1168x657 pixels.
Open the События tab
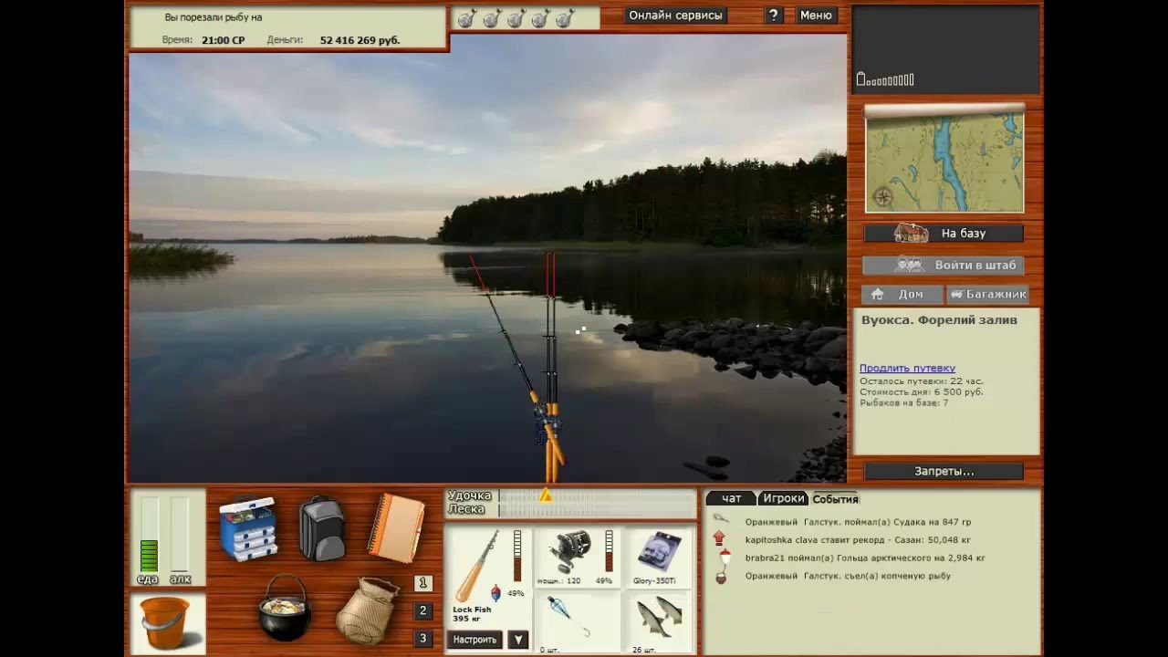pyautogui.click(x=835, y=499)
